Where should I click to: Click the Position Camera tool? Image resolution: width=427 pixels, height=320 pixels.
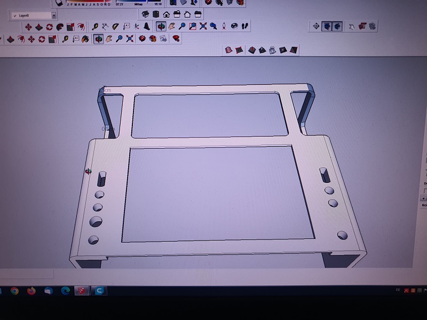[224, 26]
